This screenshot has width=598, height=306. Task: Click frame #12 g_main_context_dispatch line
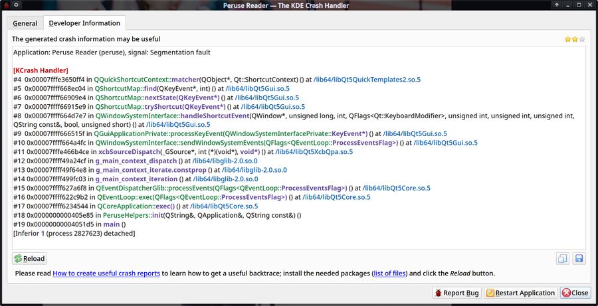pos(136,161)
